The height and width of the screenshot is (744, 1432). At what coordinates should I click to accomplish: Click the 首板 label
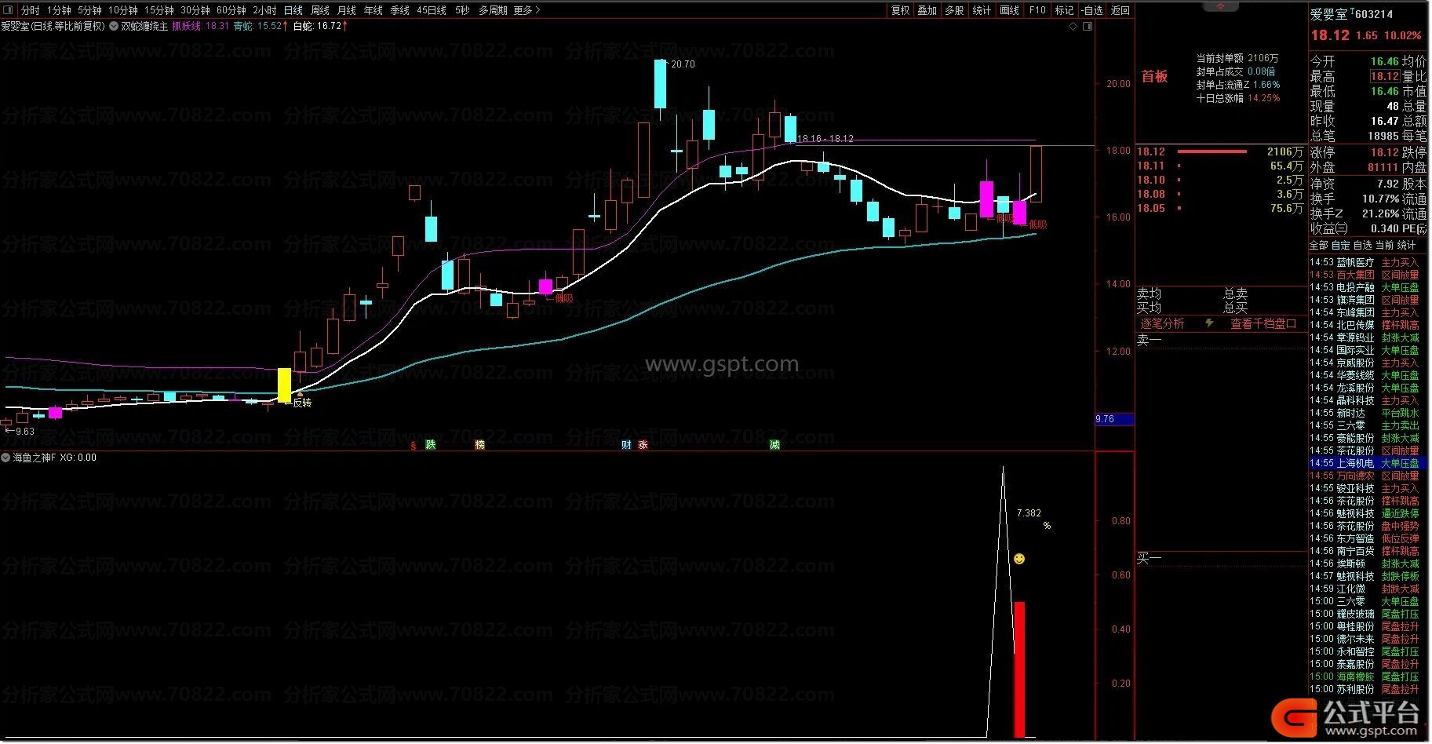(1154, 76)
